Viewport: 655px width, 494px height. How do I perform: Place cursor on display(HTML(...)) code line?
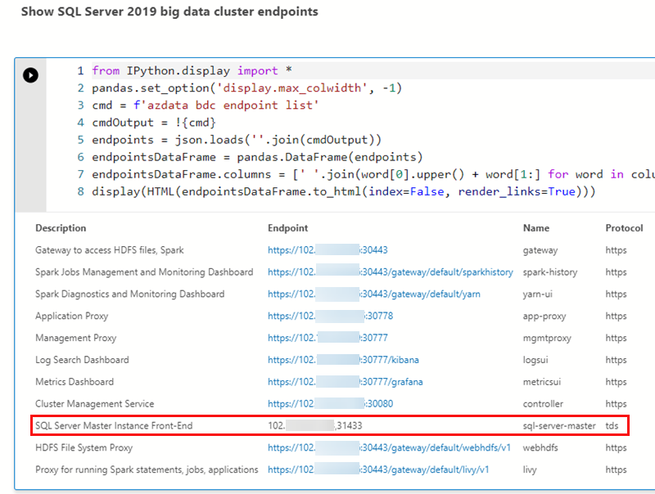point(343,191)
